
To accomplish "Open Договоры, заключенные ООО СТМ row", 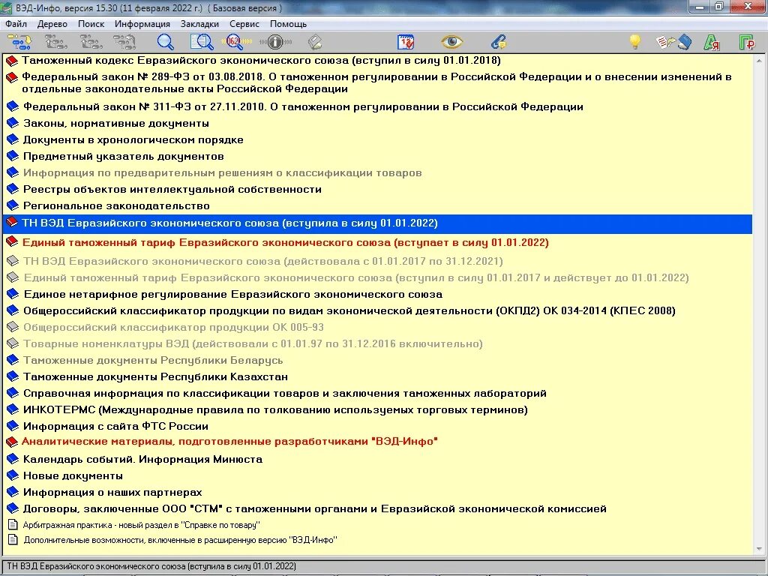I will [315, 509].
